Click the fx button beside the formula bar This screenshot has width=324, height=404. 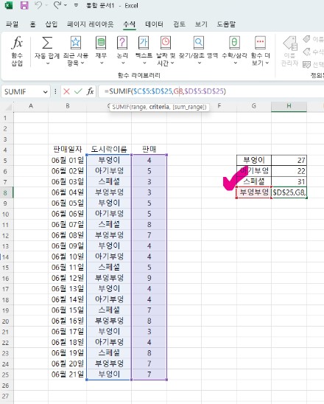(90, 91)
